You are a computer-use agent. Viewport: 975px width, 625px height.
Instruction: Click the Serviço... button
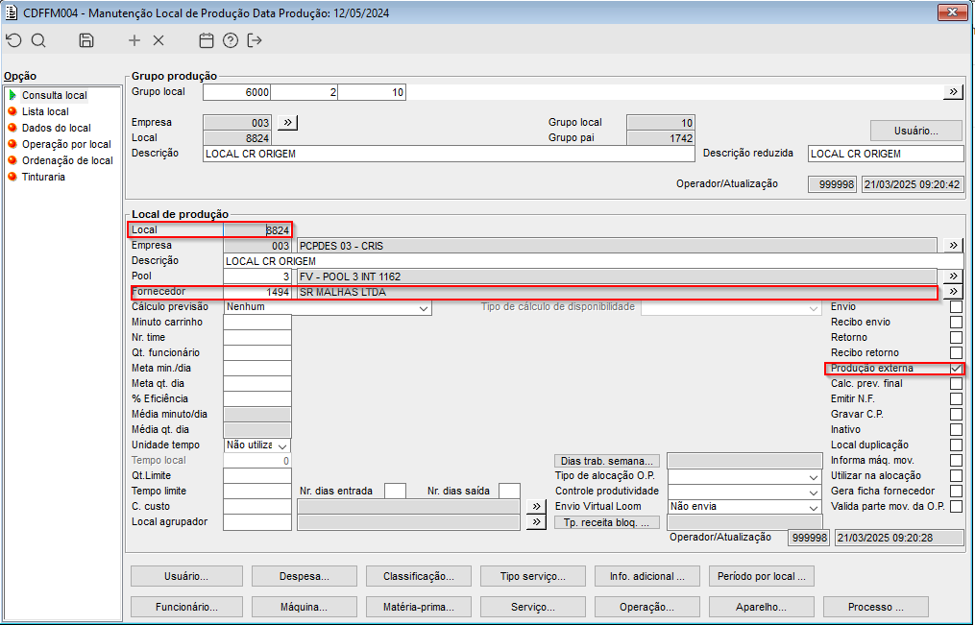pos(533,607)
